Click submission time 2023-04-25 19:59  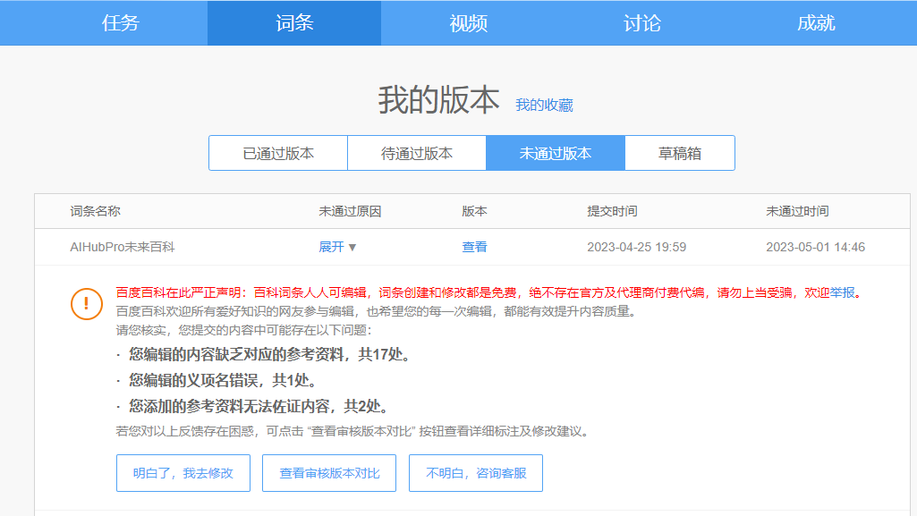coord(636,247)
